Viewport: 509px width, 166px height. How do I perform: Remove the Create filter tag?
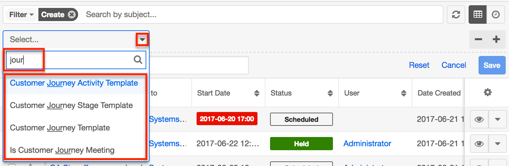pyautogui.click(x=71, y=14)
